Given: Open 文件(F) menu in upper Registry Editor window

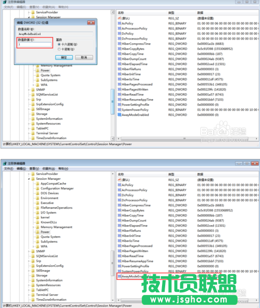Looking at the screenshot, I should pyautogui.click(x=9, y=7).
